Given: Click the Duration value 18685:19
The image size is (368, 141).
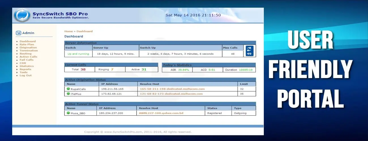Looking at the screenshot, I should coord(245,70).
